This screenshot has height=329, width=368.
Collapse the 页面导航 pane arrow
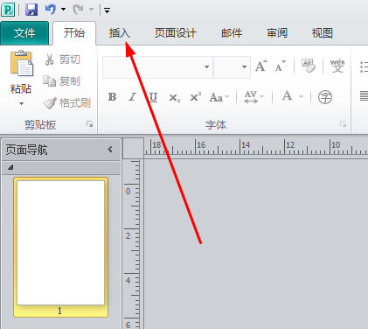point(110,150)
